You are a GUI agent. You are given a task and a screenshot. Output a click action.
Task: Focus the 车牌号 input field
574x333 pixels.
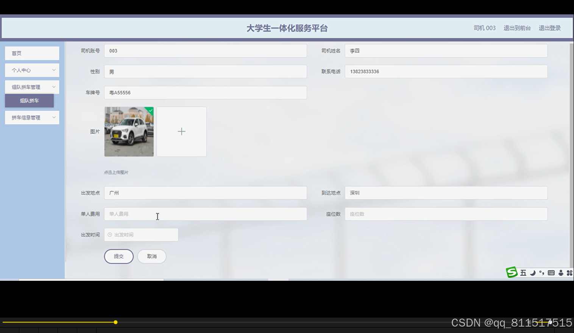click(x=206, y=93)
